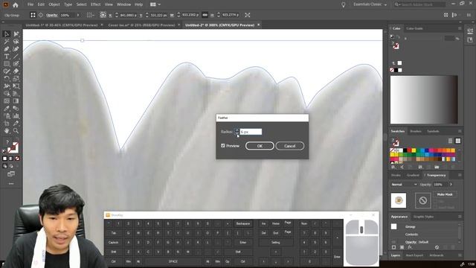The image size is (476, 268).
Task: Select the Rectangle tool
Action: coord(7,64)
